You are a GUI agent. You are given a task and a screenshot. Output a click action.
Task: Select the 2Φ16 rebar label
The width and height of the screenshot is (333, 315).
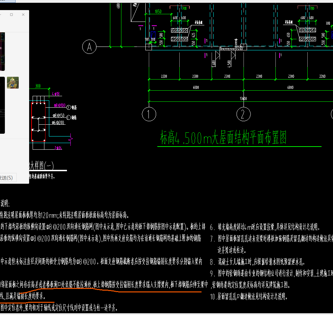point(58,148)
